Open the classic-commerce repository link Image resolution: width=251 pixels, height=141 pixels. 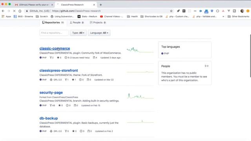click(x=55, y=48)
